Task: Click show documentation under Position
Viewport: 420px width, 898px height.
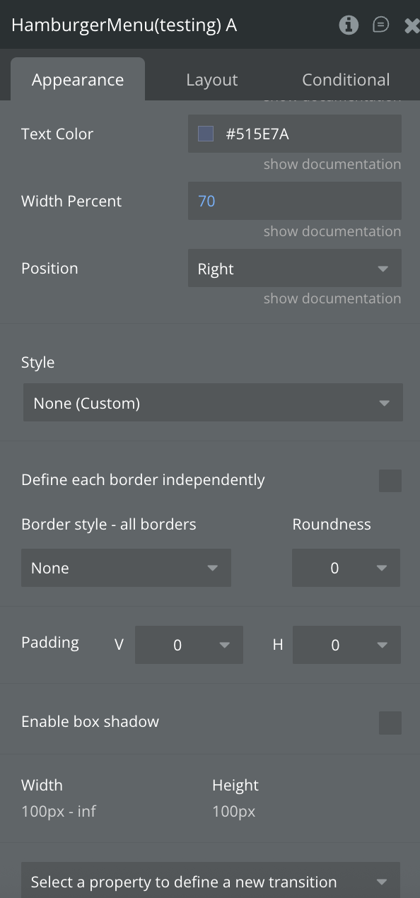Action: tap(332, 298)
